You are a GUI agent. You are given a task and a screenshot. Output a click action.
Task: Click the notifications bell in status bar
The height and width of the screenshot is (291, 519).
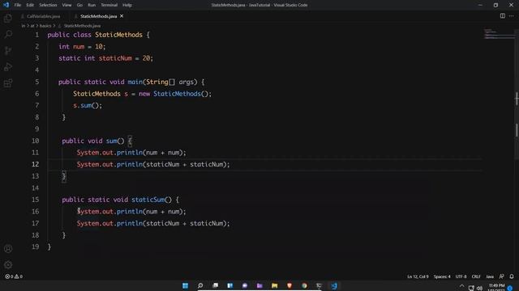[512, 276]
